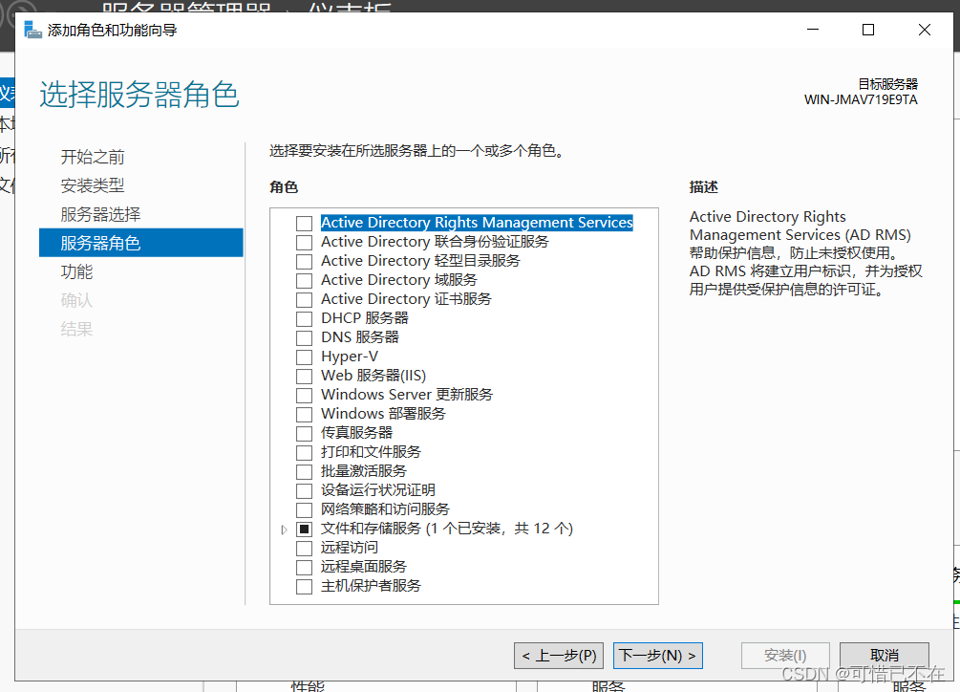Screen dimensions: 960x692
Task: Enable the Hyper-V role
Action: (305, 356)
